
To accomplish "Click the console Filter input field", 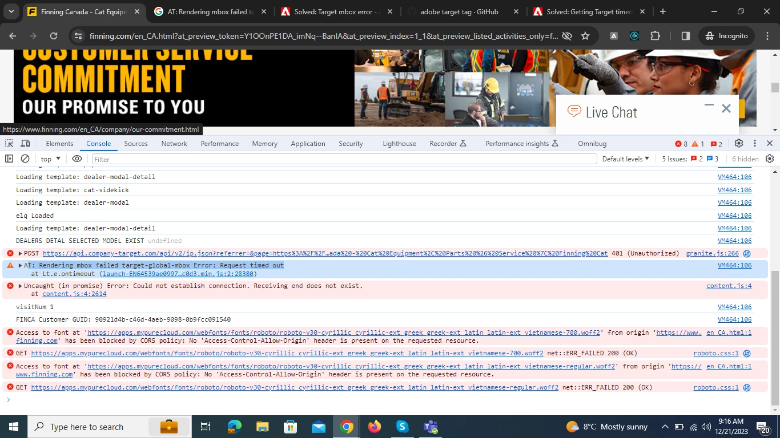I will (x=344, y=159).
